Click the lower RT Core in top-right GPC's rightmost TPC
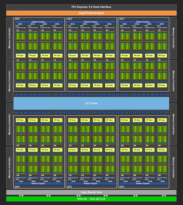Image resolution: width=183 pixels, height=205 pixels. pyautogui.click(x=162, y=85)
